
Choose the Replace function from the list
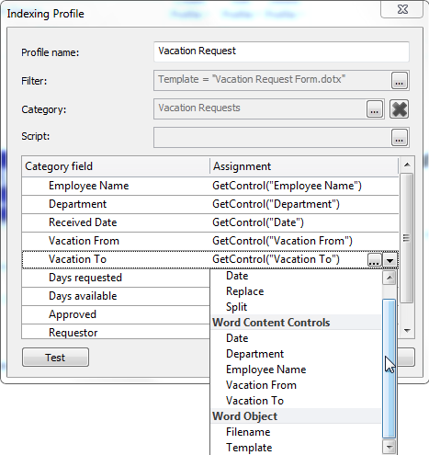pos(296,291)
